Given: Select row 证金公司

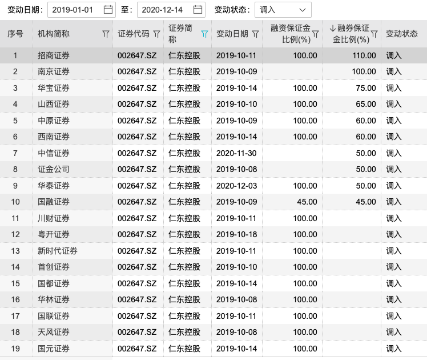Looking at the screenshot, I should pyautogui.click(x=213, y=169).
